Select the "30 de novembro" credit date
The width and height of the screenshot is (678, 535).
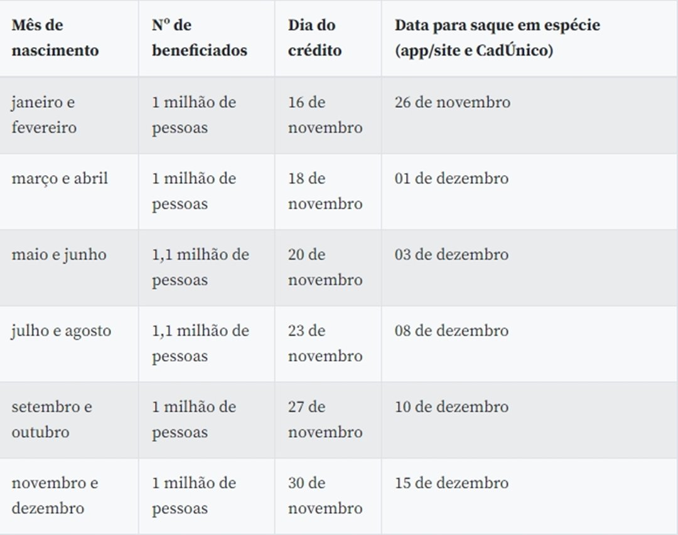(325, 495)
